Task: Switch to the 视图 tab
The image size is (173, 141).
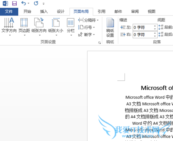Action: (x=152, y=11)
